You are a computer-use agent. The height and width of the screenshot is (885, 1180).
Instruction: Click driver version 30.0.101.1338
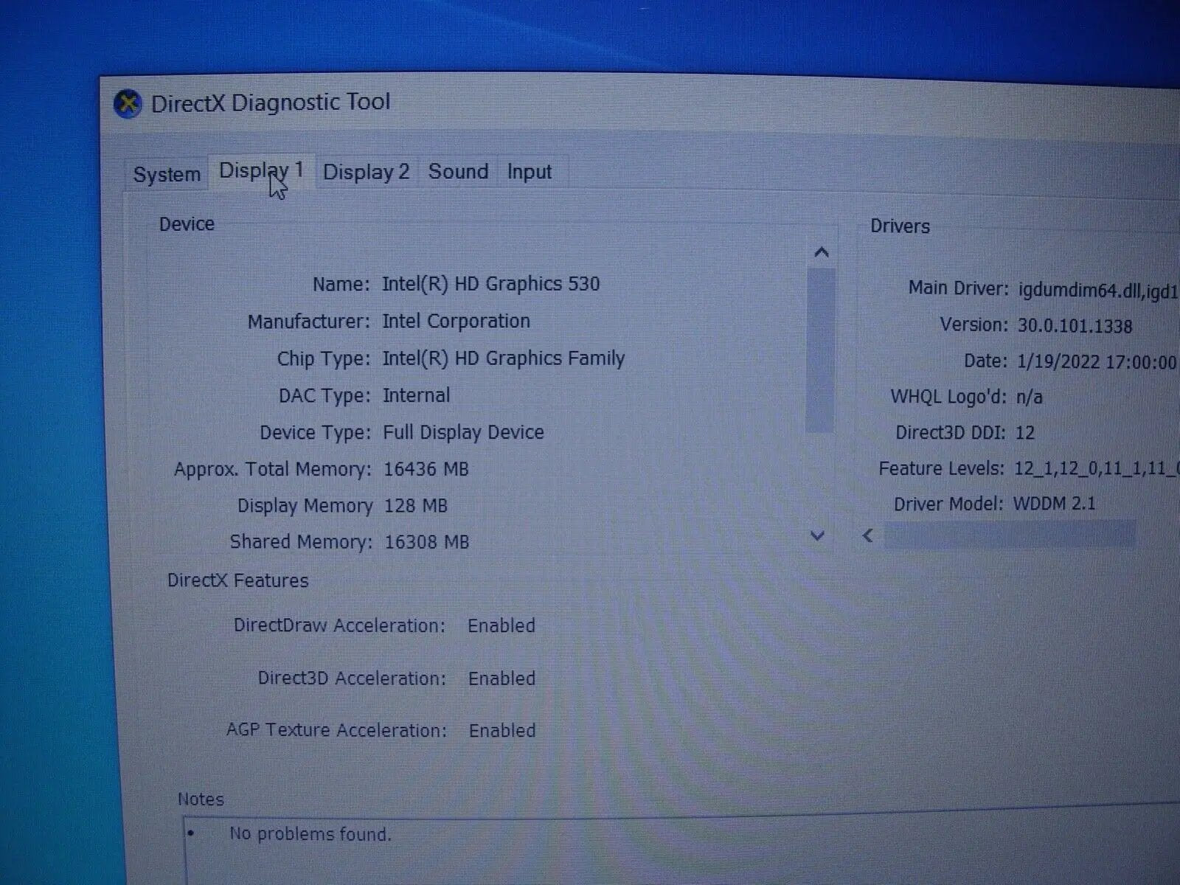pos(1075,325)
